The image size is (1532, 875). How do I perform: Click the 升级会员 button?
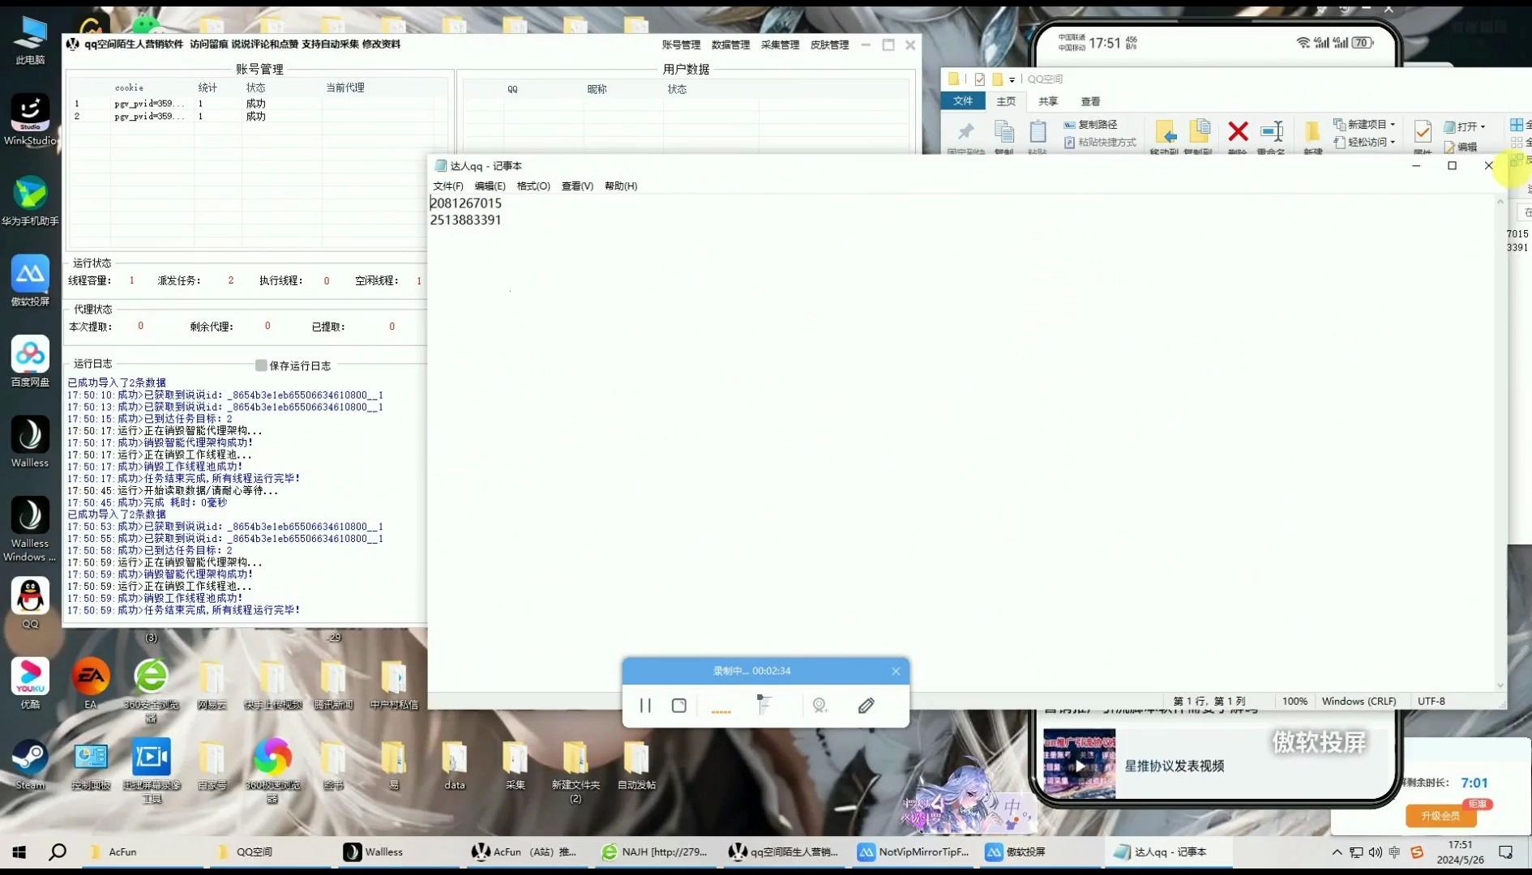tap(1440, 816)
